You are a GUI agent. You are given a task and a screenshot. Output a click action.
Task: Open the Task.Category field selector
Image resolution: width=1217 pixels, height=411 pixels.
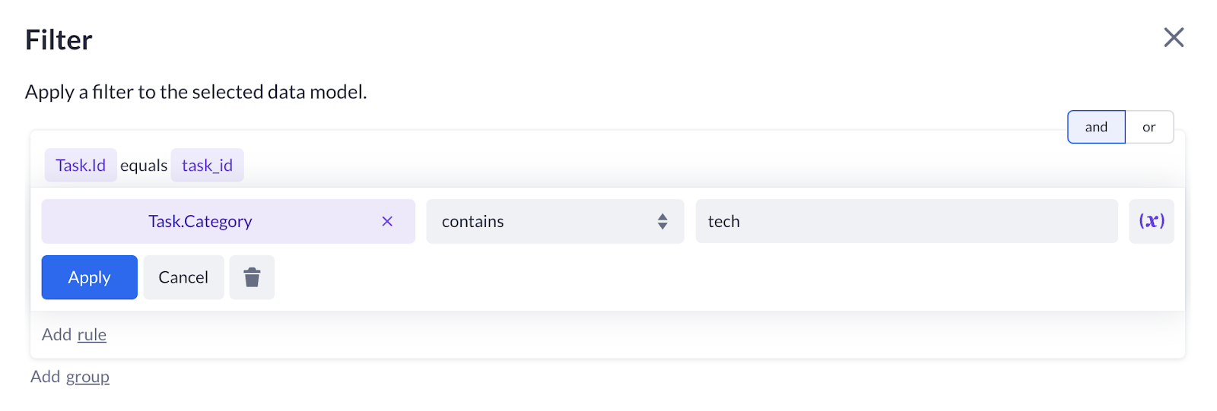pos(228,221)
